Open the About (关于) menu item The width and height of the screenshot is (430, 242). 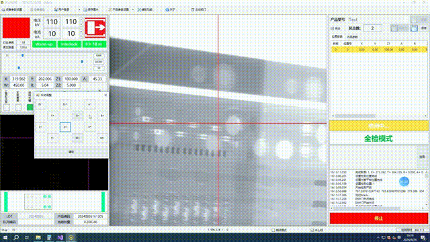tap(170, 9)
